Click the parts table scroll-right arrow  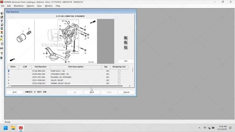tap(130, 86)
